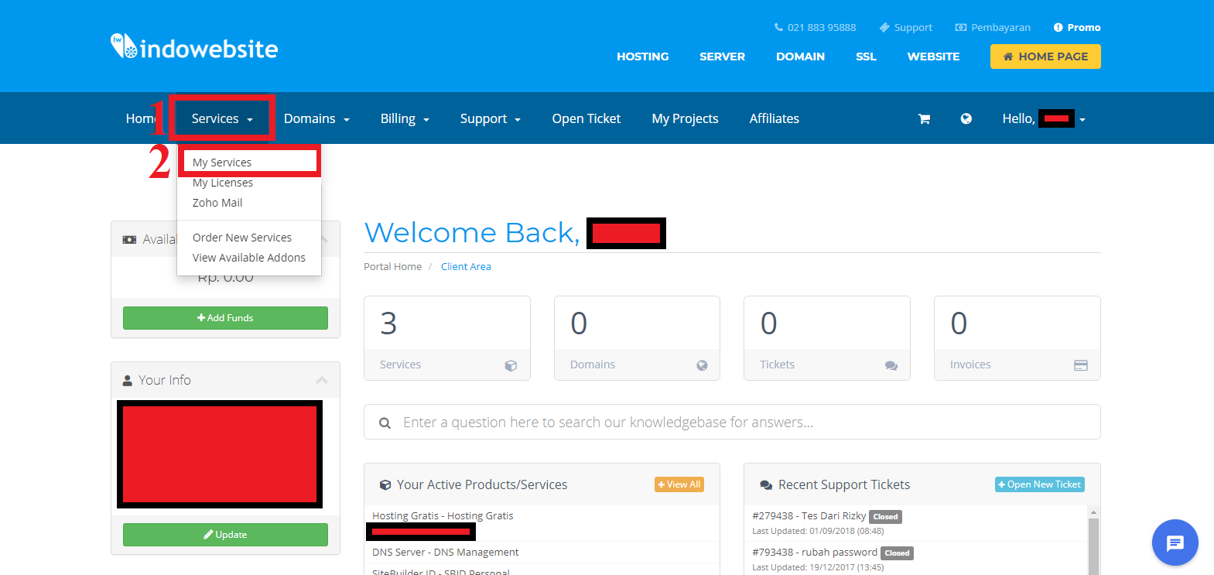
Task: Open the shopping cart icon
Action: click(x=924, y=119)
